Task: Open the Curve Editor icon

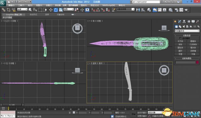Action: pyautogui.click(x=160, y=10)
